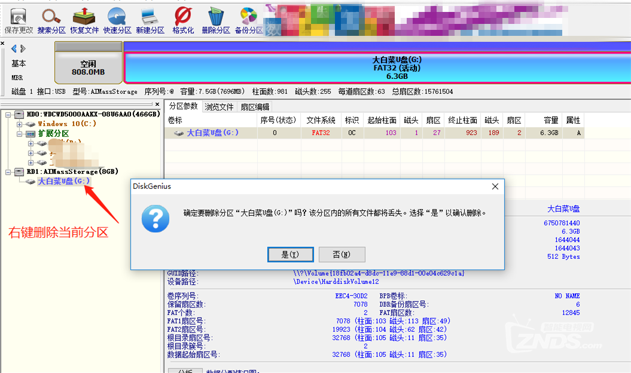Screen dimensions: 631x373
Task: Click the blue question mark icon in the dialog
Action: (156, 219)
